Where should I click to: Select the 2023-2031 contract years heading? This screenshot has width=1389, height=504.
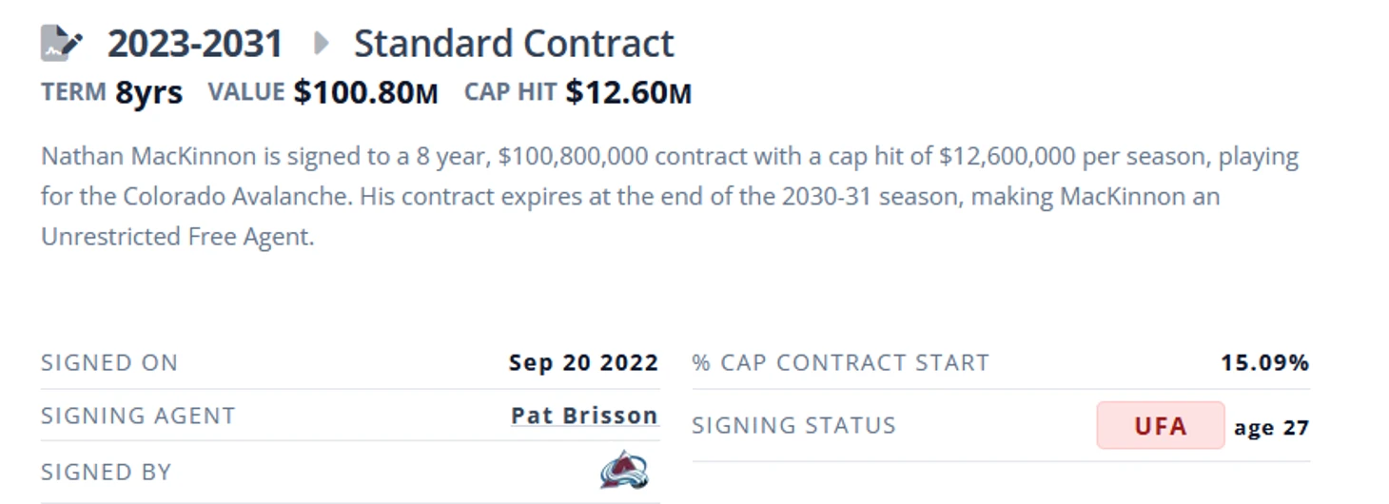[195, 44]
